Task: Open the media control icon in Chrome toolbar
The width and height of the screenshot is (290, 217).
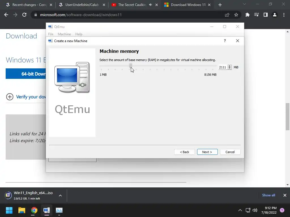Action: click(256, 15)
